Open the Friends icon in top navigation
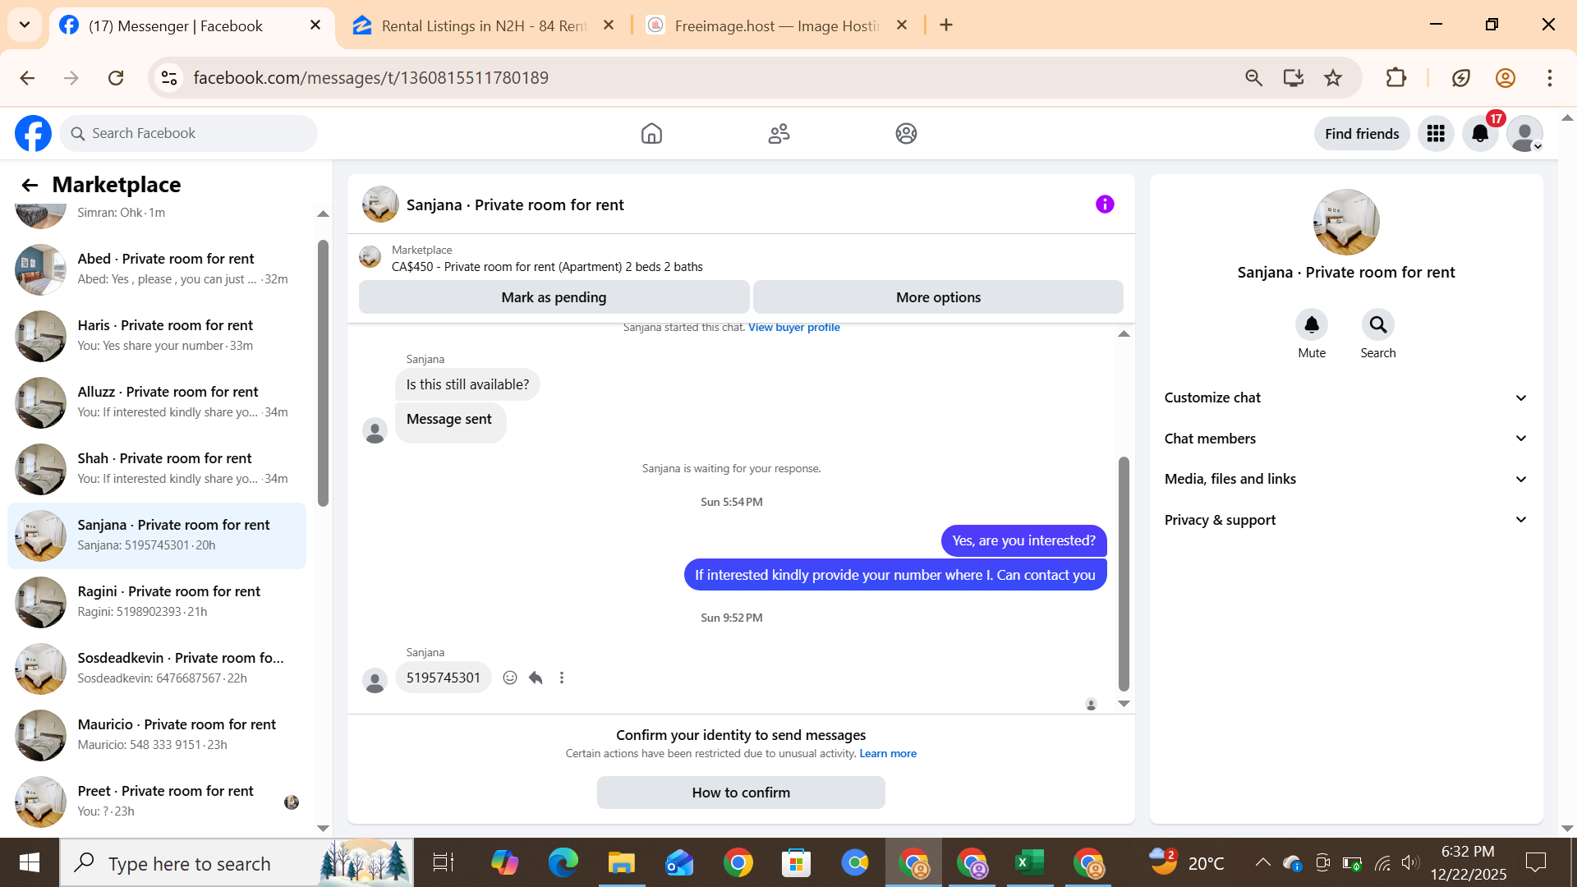Viewport: 1577px width, 887px height. [779, 133]
